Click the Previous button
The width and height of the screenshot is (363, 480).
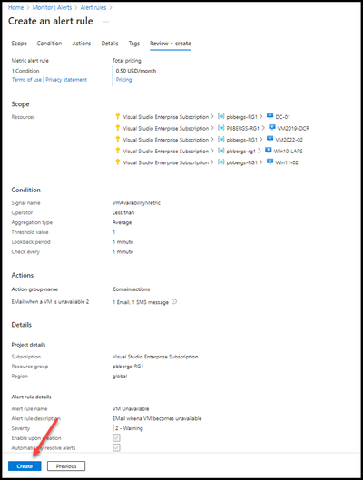click(x=66, y=466)
